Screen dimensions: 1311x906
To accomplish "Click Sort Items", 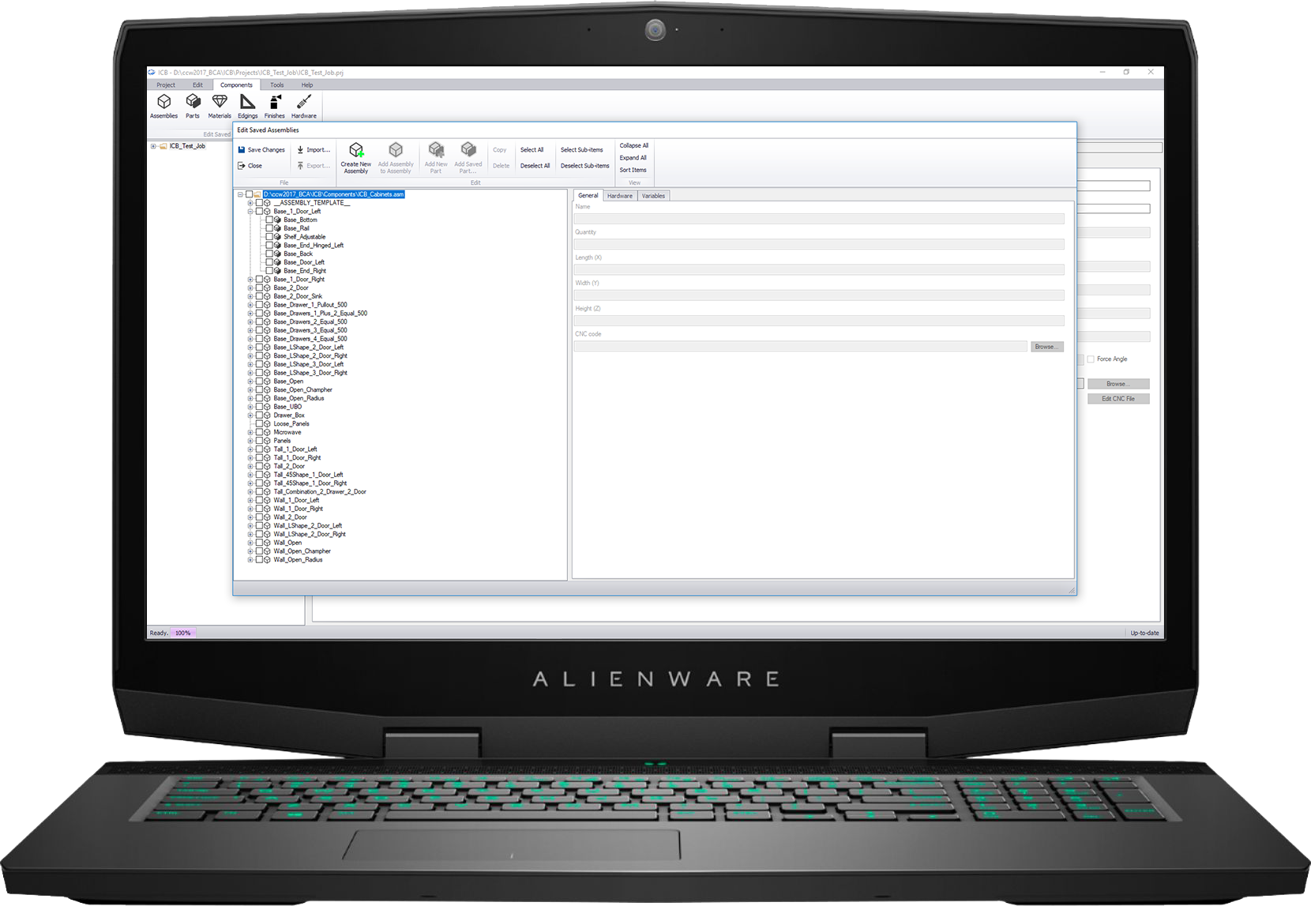I will click(633, 170).
